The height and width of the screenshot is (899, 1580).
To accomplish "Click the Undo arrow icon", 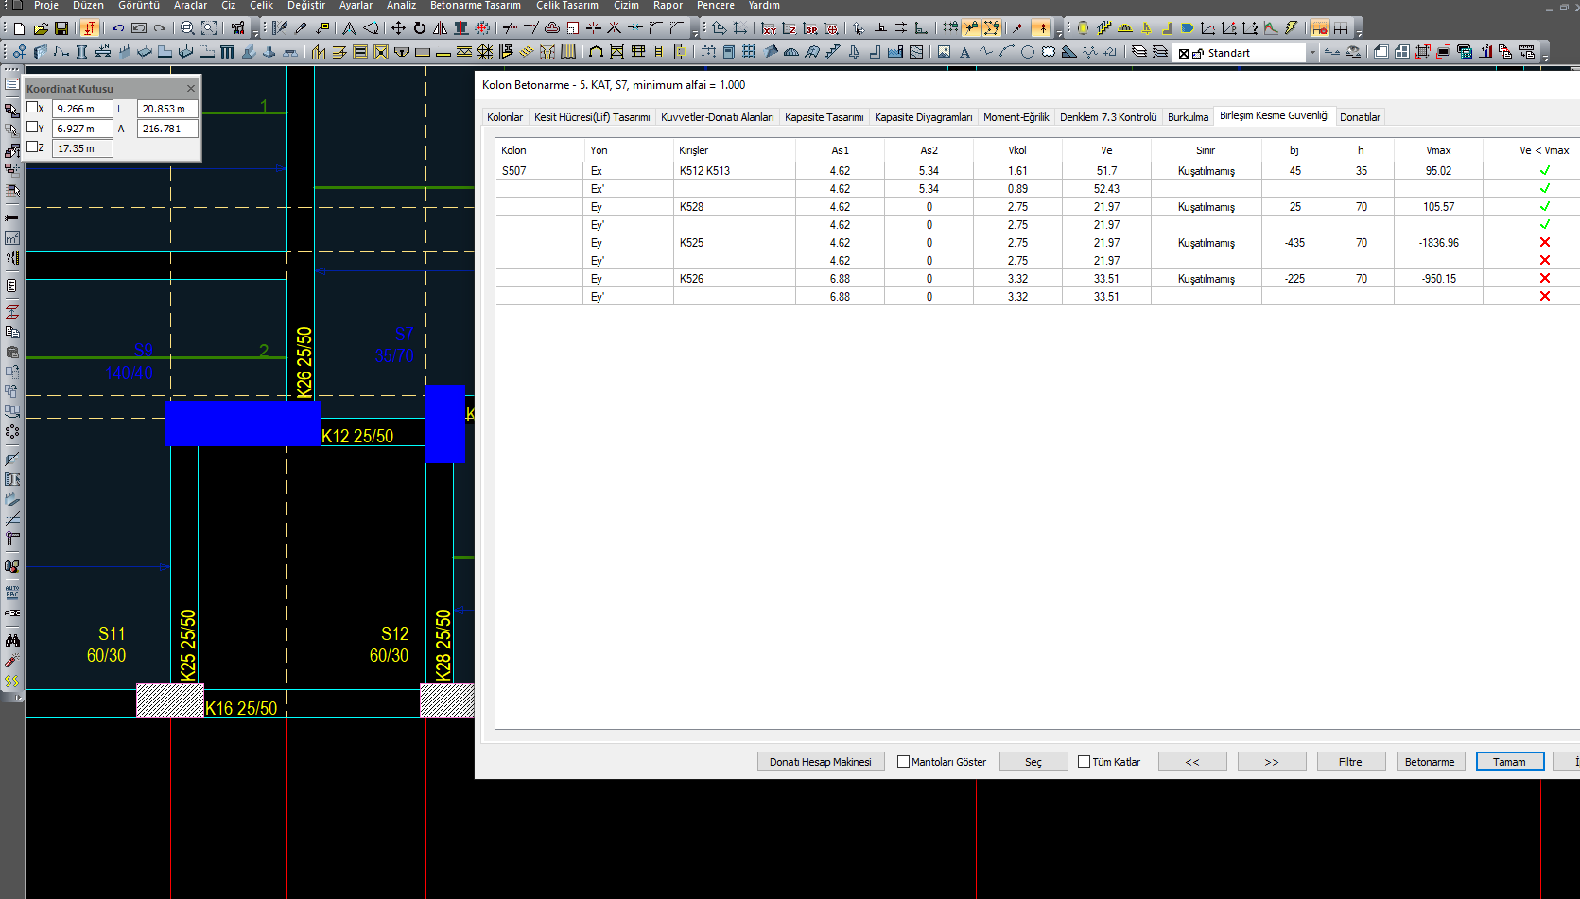I will click(x=118, y=28).
